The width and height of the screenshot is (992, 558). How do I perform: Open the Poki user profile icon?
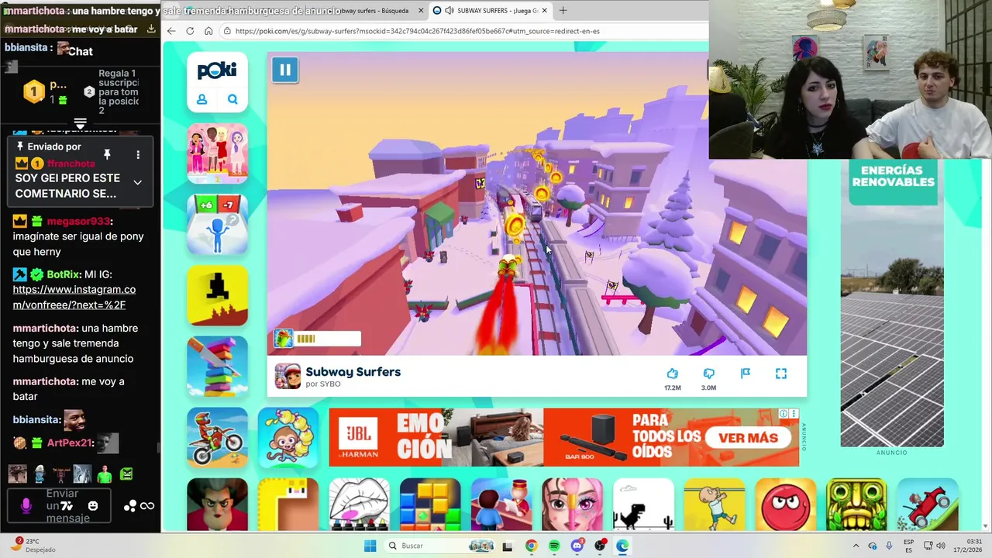click(201, 99)
